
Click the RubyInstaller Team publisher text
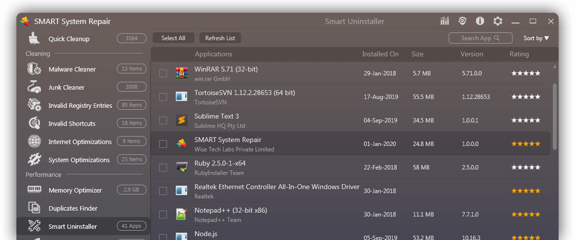point(219,173)
